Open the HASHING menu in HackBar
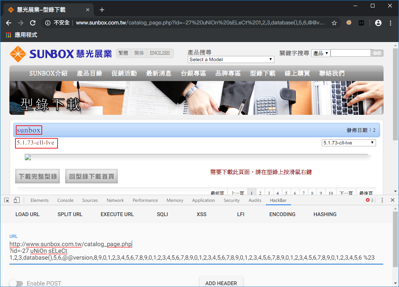Screen dimensions: 399x287 point(325,215)
